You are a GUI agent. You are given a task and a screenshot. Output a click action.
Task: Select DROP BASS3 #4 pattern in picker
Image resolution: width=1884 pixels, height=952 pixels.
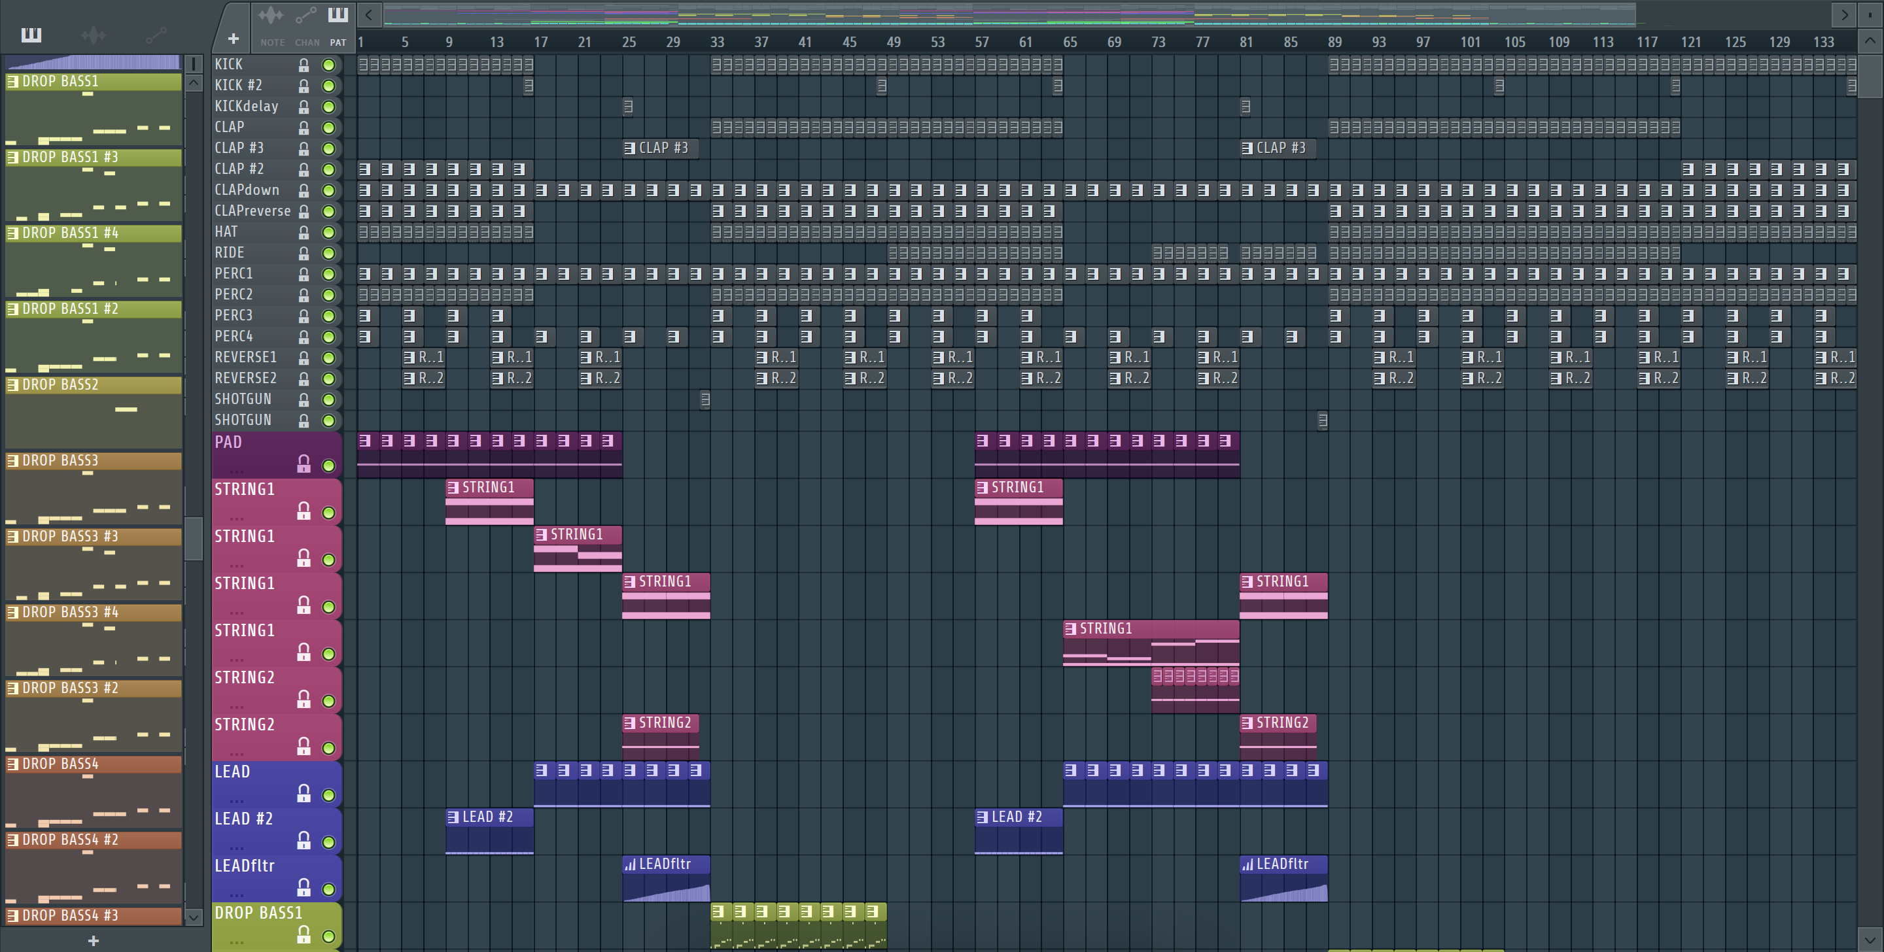pos(94,641)
